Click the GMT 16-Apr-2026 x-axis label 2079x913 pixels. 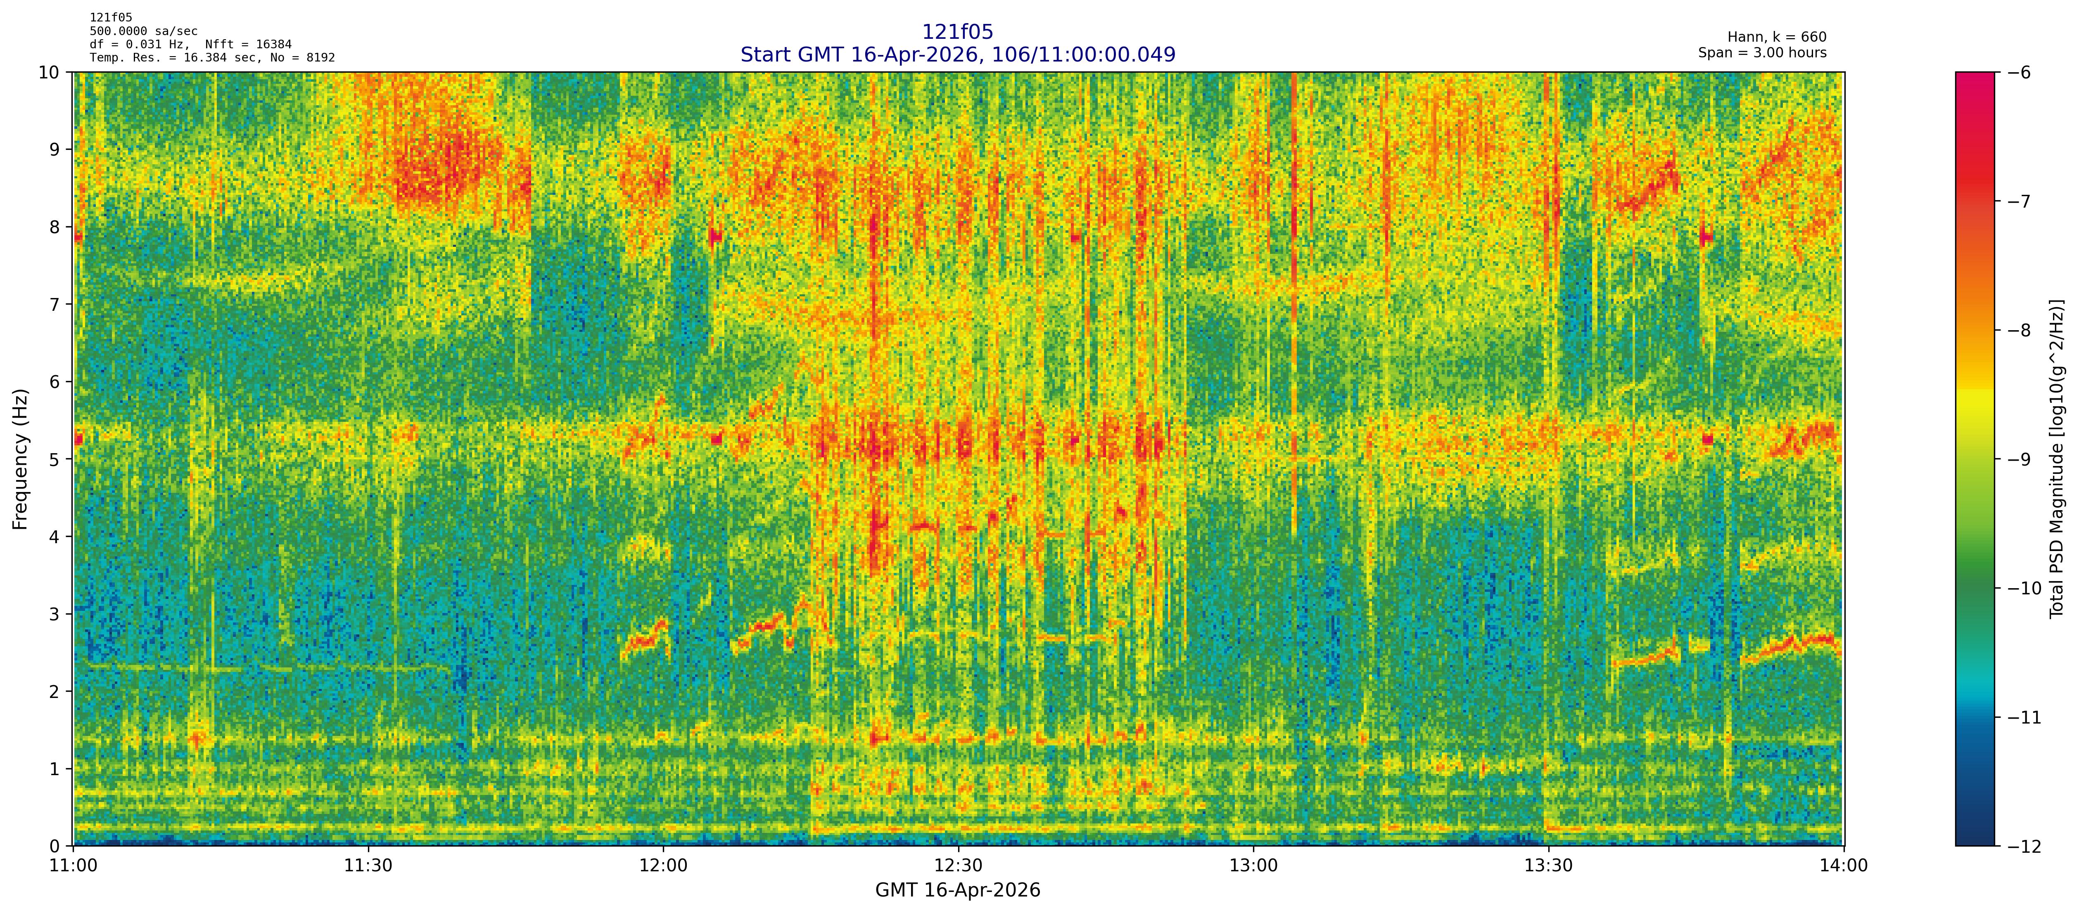(x=957, y=890)
